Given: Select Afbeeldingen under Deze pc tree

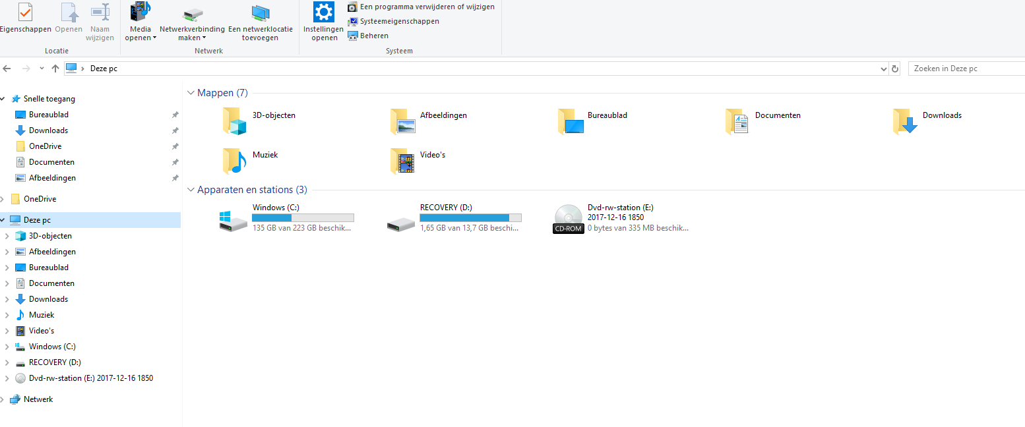Looking at the screenshot, I should tap(52, 252).
